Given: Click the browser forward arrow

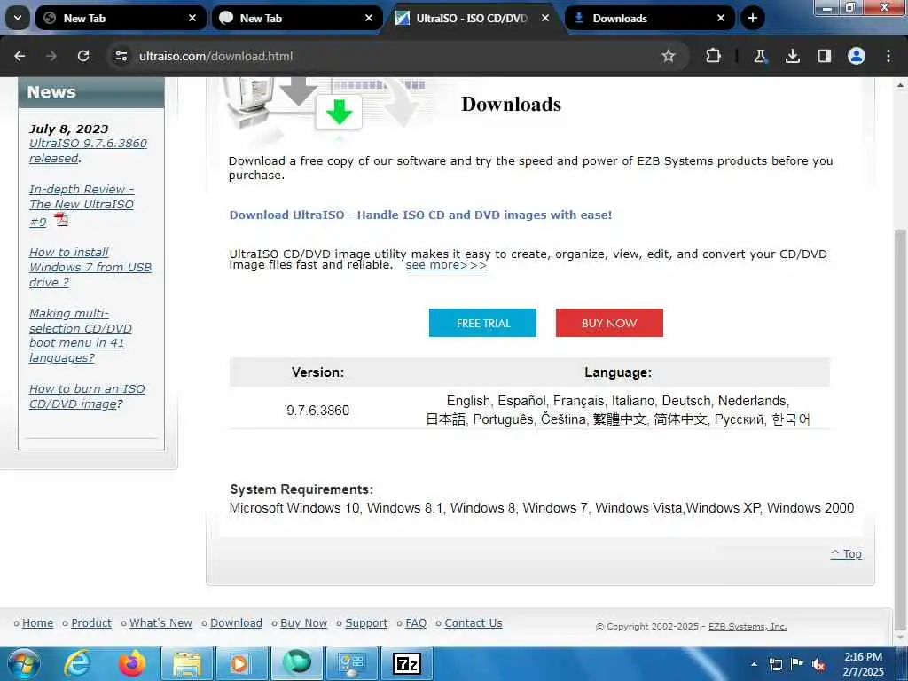Looking at the screenshot, I should click(x=51, y=56).
